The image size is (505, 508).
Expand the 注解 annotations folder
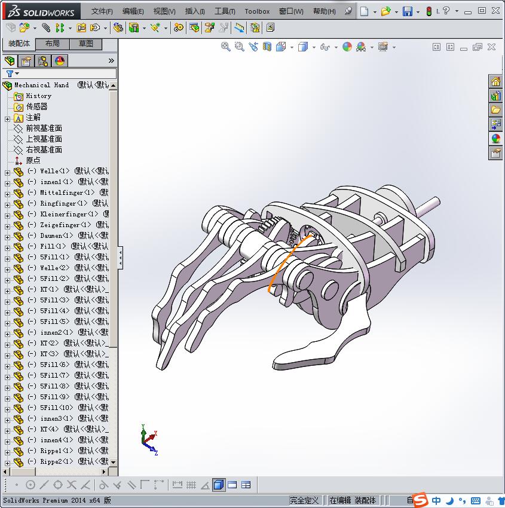[7, 118]
